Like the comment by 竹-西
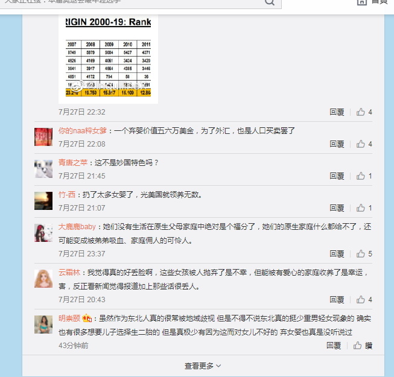This screenshot has height=377, width=394. [361, 208]
